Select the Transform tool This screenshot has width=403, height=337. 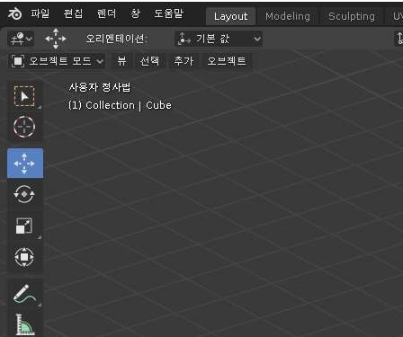(x=24, y=257)
